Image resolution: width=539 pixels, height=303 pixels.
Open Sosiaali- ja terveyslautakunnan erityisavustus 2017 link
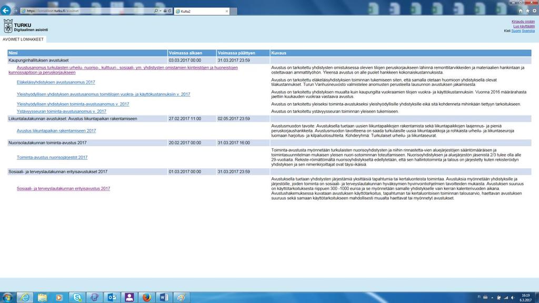(x=63, y=189)
